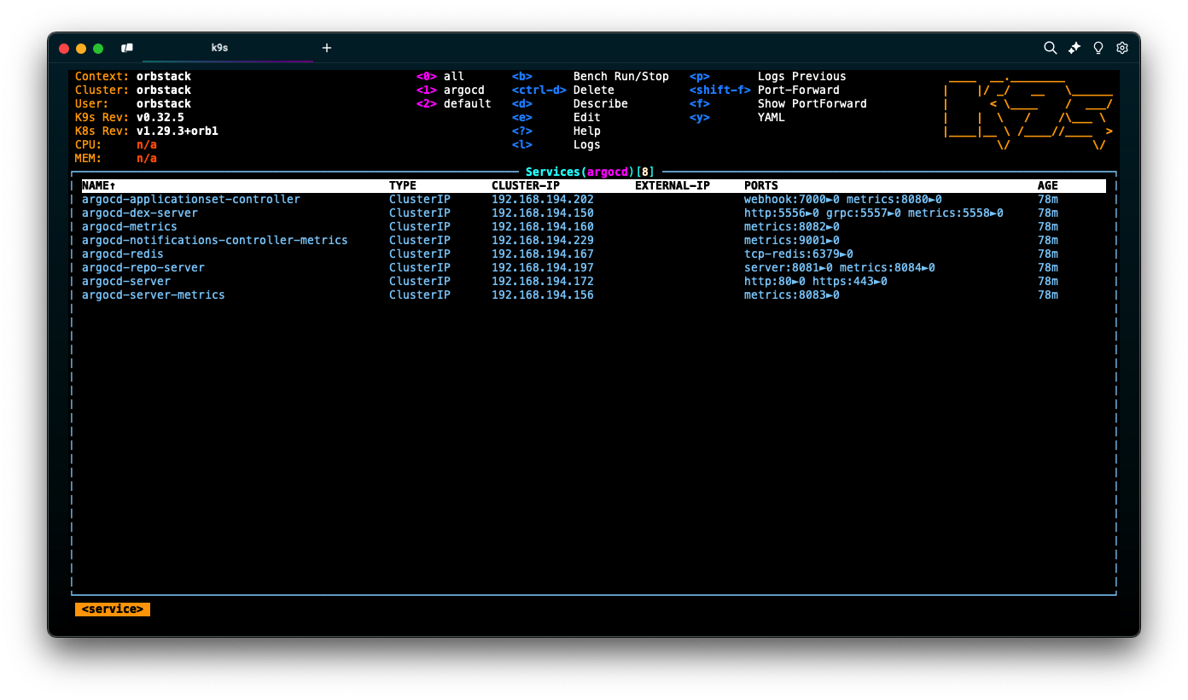Add a new tab with plus button
Image resolution: width=1188 pixels, height=700 pixels.
point(327,48)
